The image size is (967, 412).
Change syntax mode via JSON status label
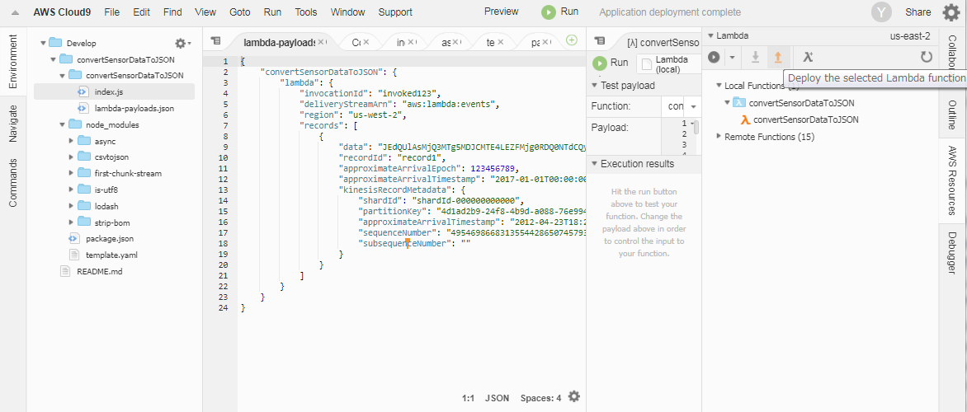pyautogui.click(x=497, y=398)
